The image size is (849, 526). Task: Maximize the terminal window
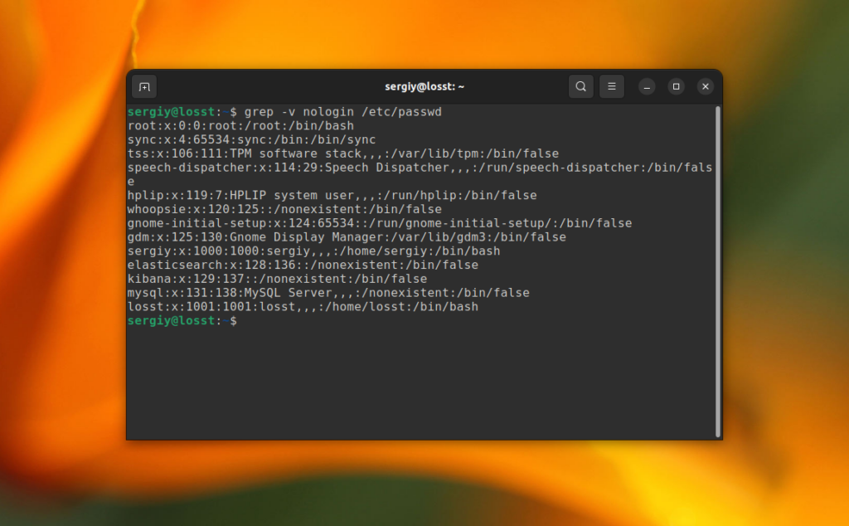pyautogui.click(x=677, y=86)
